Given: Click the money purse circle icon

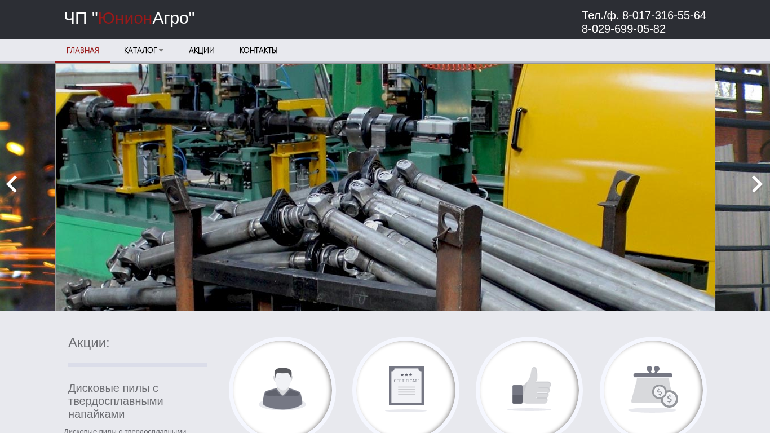Looking at the screenshot, I should 653,390.
